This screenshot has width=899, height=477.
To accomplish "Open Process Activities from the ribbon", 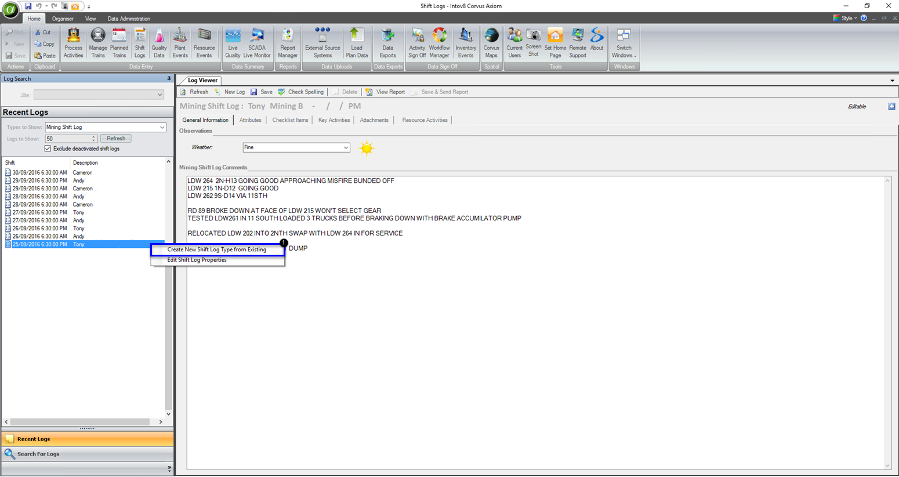I will (73, 44).
